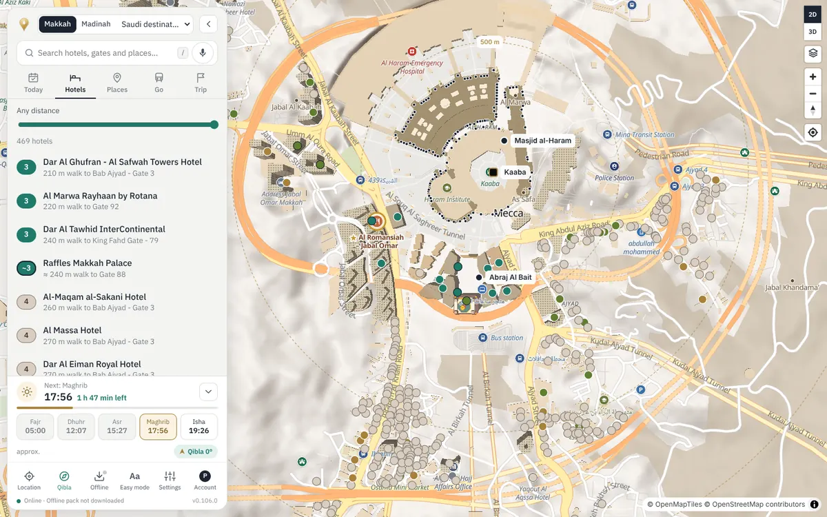Switch to the Hotels tab
827x517 pixels.
[75, 83]
